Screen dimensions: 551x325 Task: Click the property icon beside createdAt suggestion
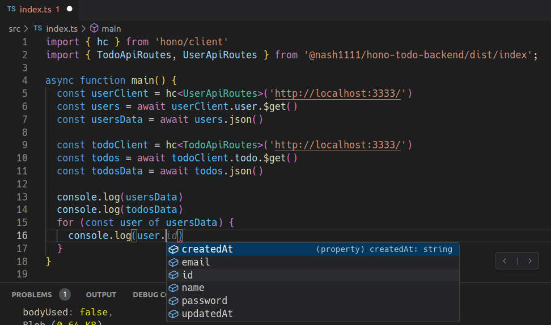tap(173, 249)
